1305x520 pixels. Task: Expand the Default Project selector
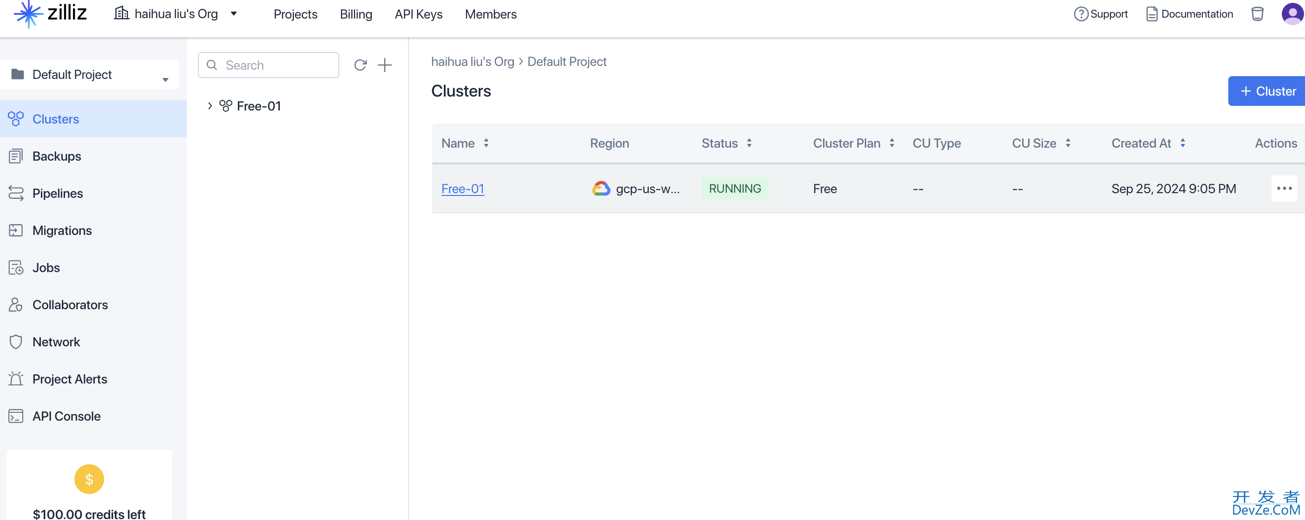(x=90, y=74)
